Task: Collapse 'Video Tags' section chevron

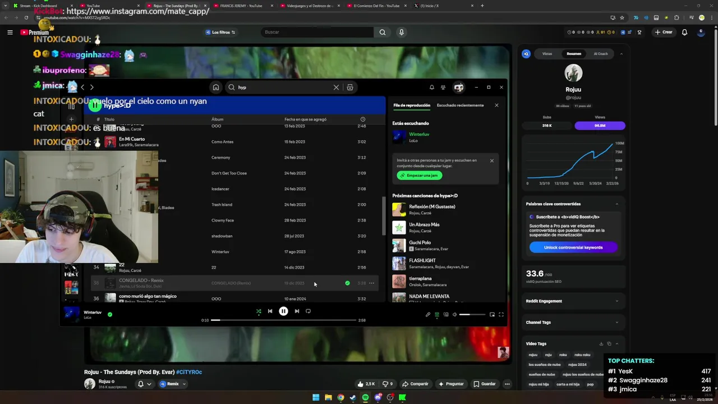Action: pos(617,344)
